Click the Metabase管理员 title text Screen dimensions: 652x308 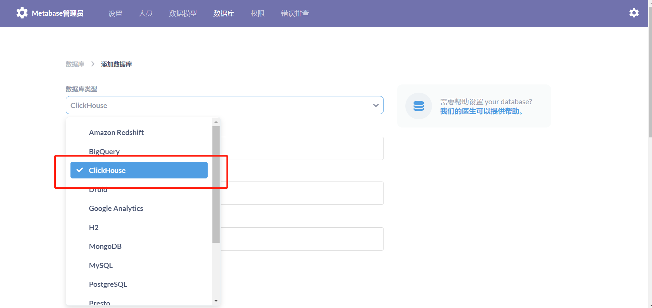pyautogui.click(x=57, y=13)
